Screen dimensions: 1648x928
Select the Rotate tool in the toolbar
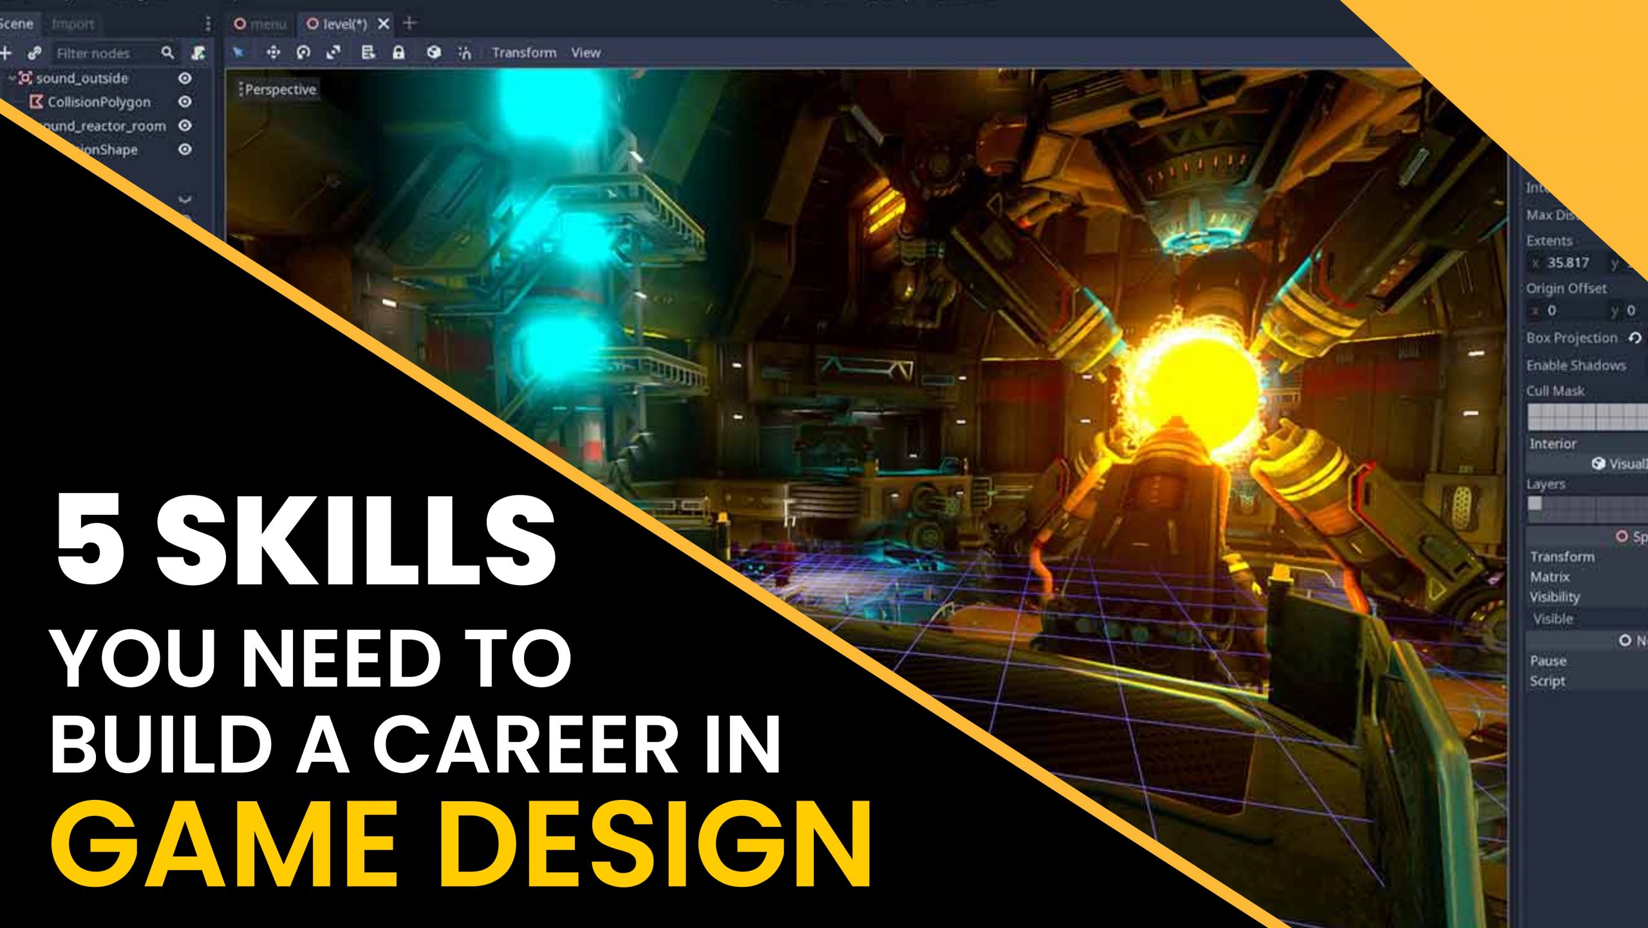[304, 52]
